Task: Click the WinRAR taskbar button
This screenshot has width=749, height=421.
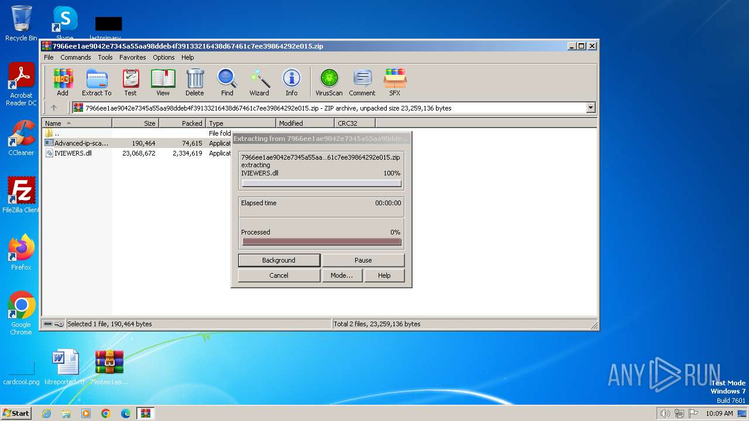Action: coord(146,413)
